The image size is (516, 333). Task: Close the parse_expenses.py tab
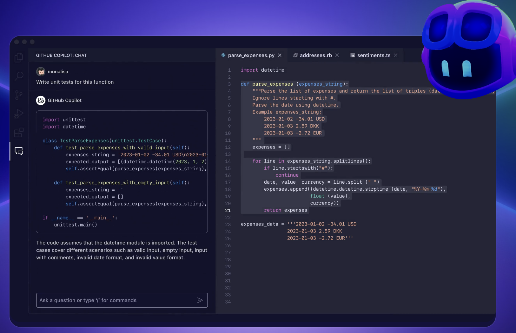[x=280, y=55]
